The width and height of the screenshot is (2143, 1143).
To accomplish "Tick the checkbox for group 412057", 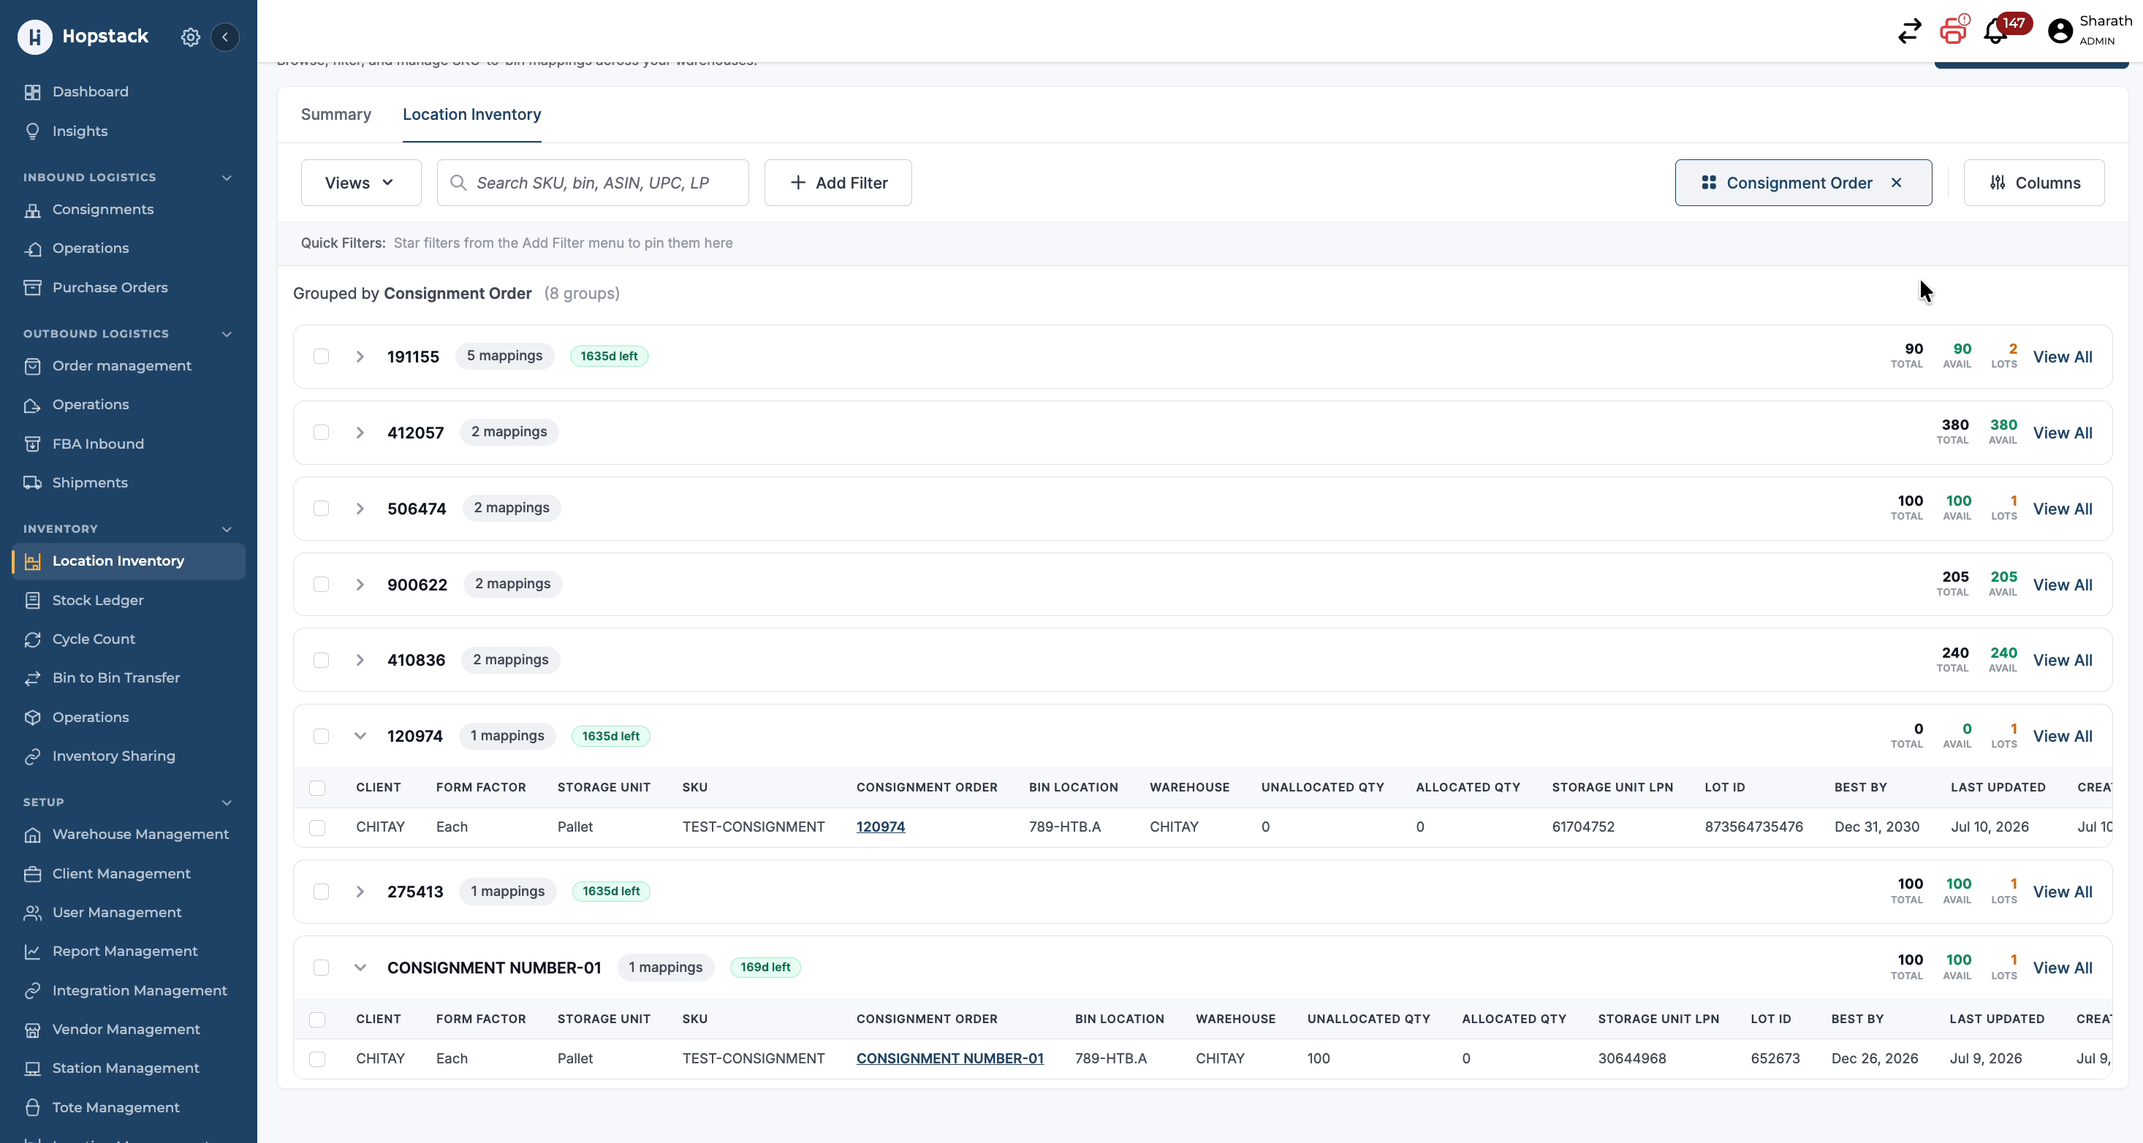I will (321, 432).
